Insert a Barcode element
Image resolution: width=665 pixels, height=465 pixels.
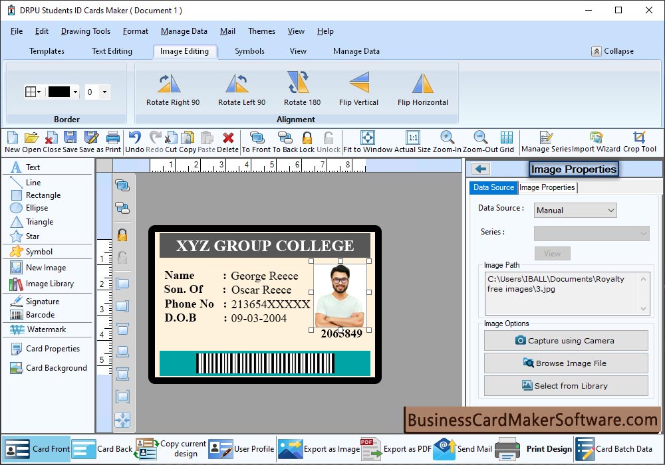click(x=33, y=315)
